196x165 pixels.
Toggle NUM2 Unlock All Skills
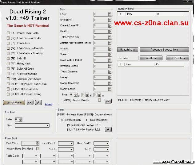click(8, 89)
